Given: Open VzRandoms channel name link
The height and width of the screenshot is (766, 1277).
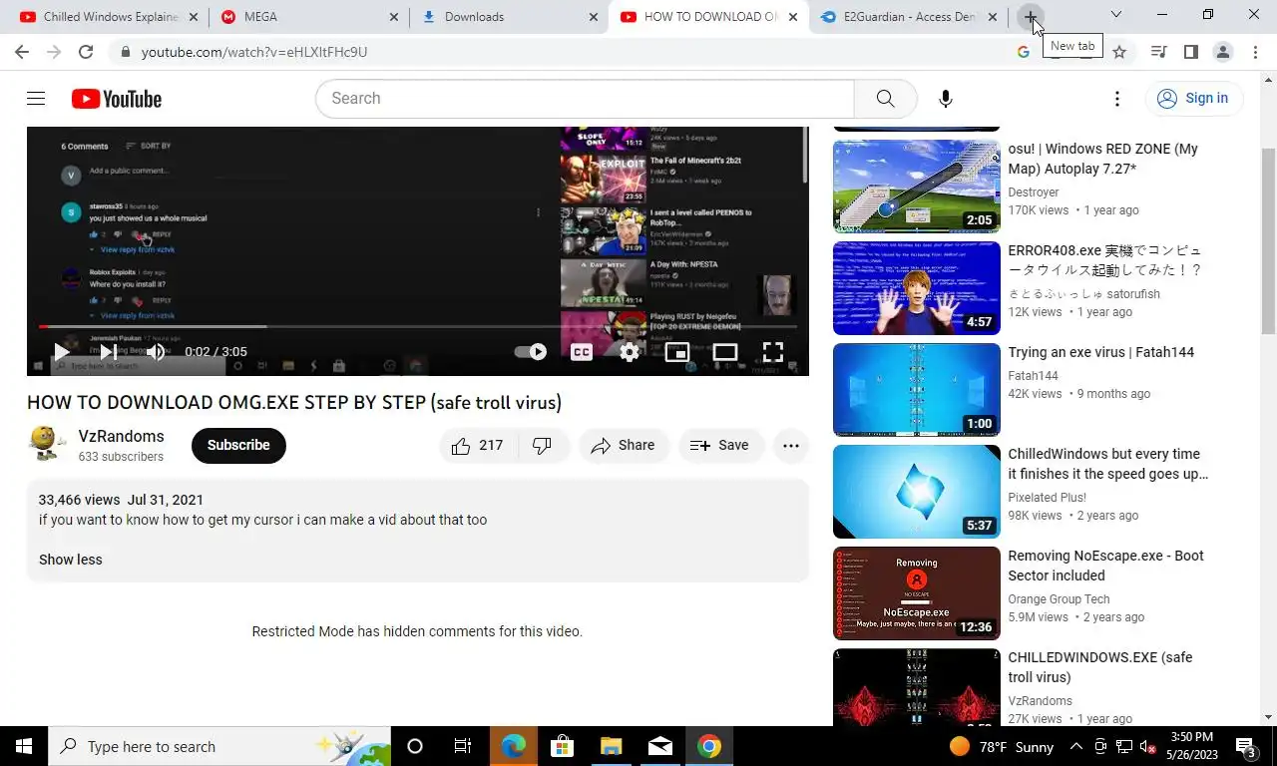Looking at the screenshot, I should [121, 437].
